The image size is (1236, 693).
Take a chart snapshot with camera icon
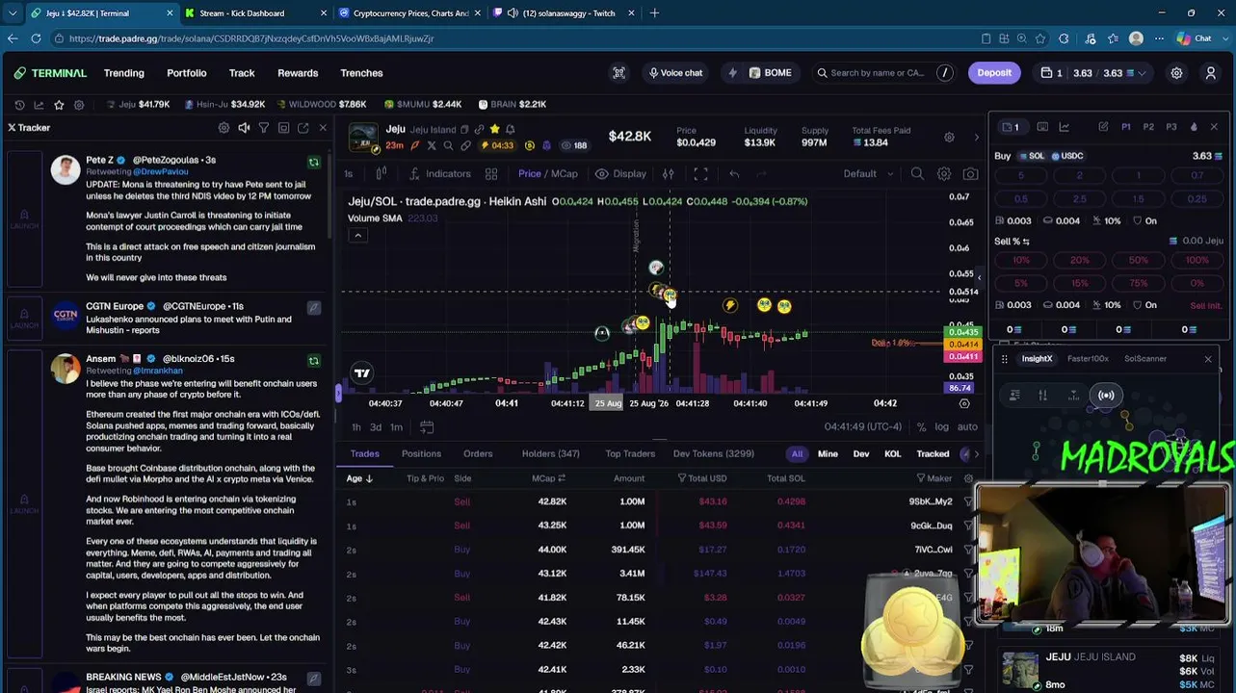970,174
